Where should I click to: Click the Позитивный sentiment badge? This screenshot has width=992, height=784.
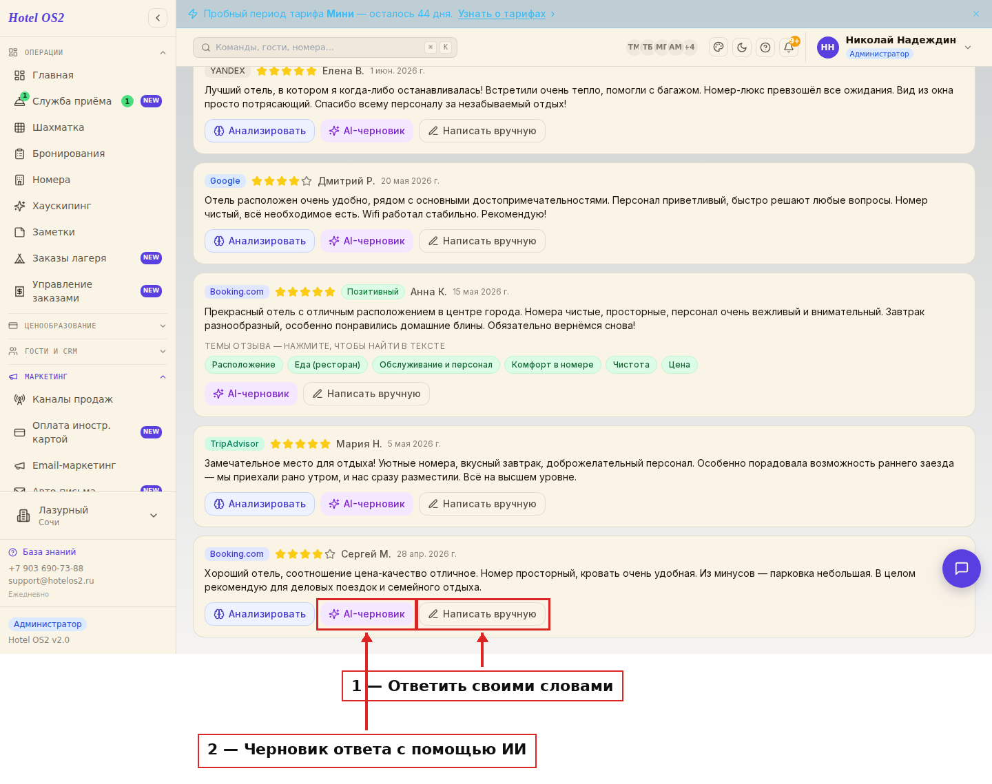373,292
